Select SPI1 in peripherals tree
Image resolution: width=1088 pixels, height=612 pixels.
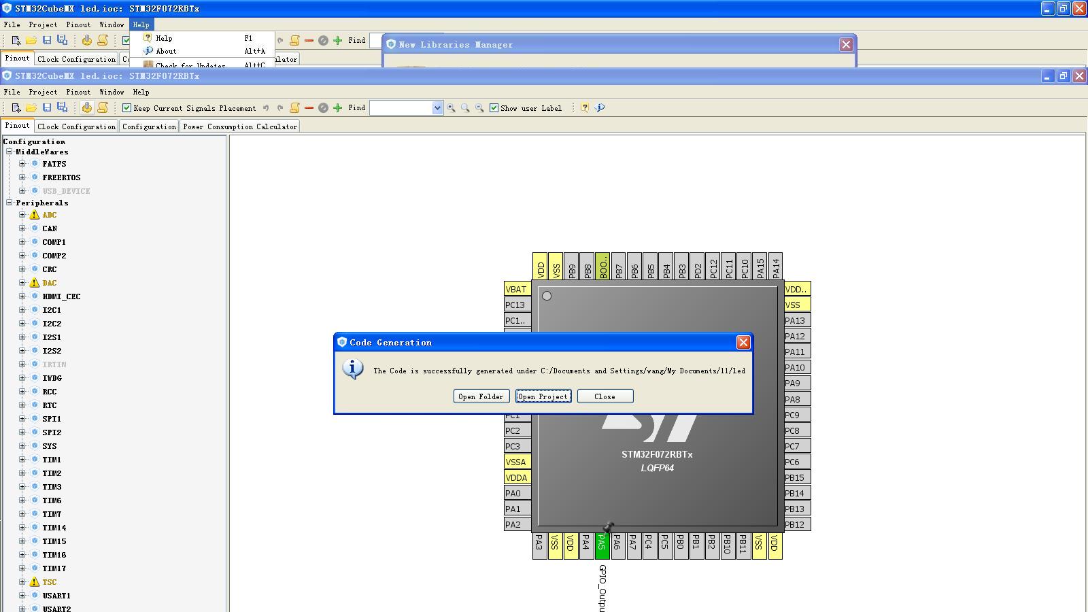(x=52, y=419)
